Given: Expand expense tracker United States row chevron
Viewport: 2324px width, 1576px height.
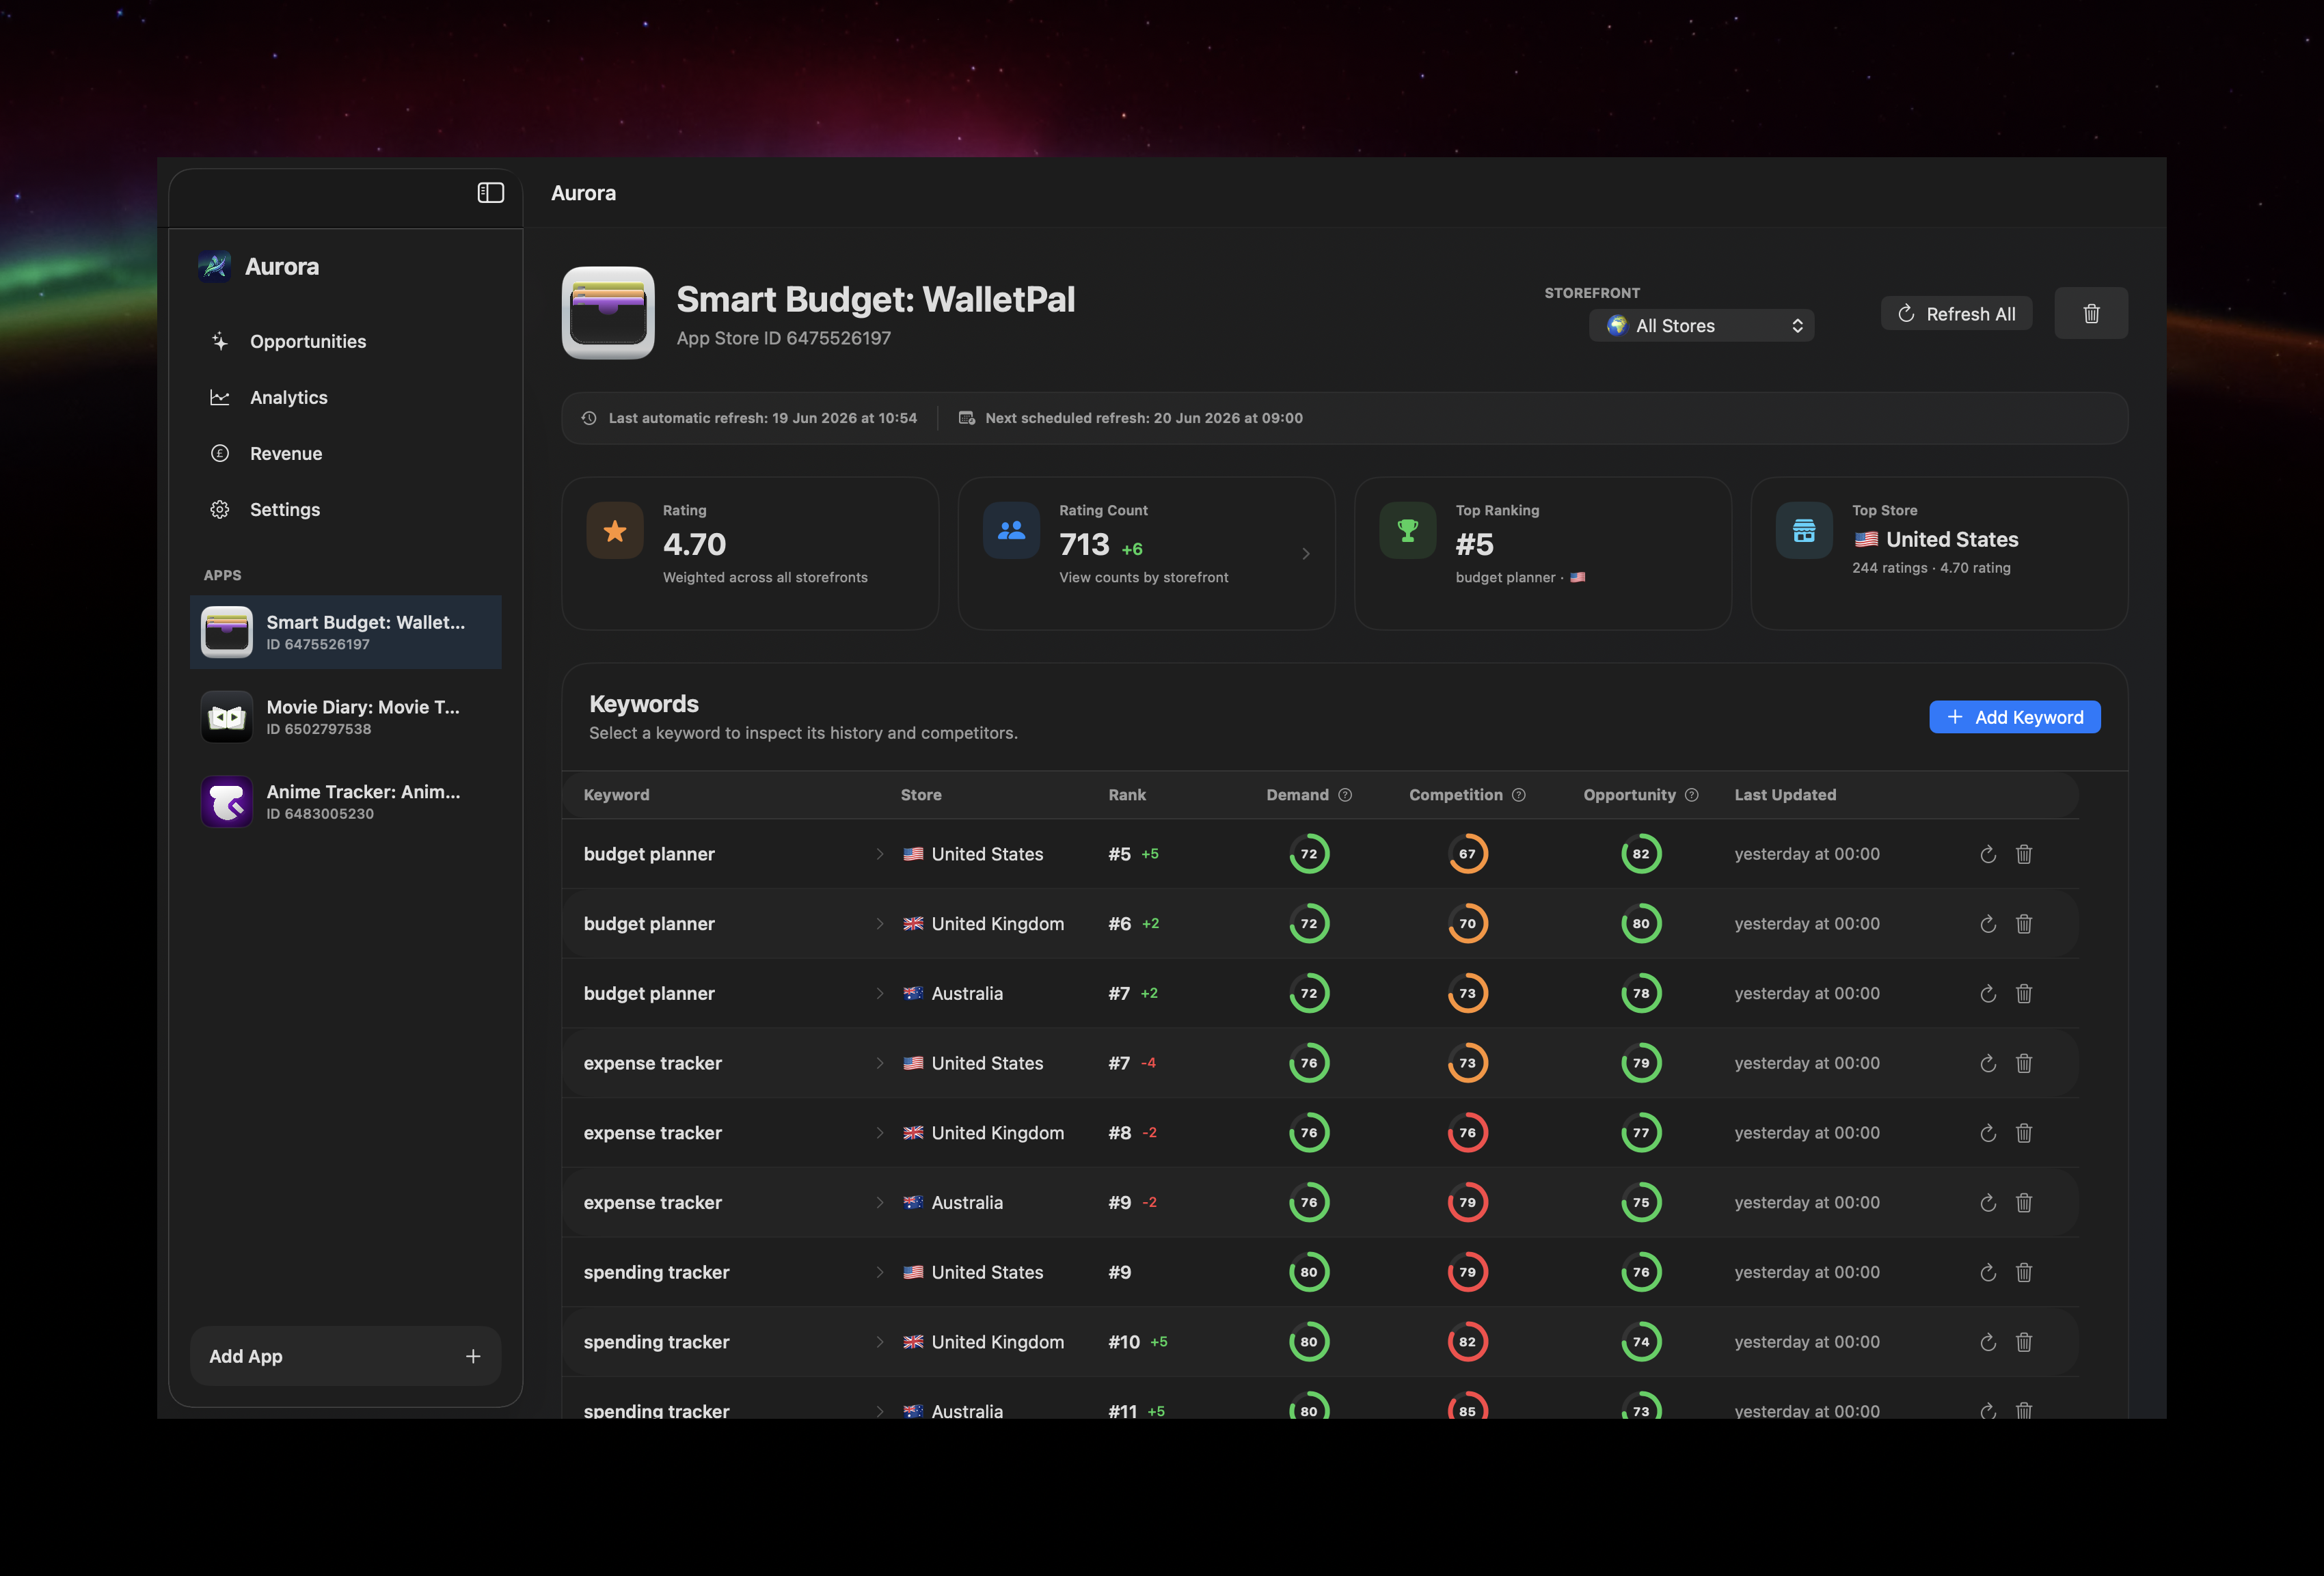Looking at the screenshot, I should (879, 1063).
